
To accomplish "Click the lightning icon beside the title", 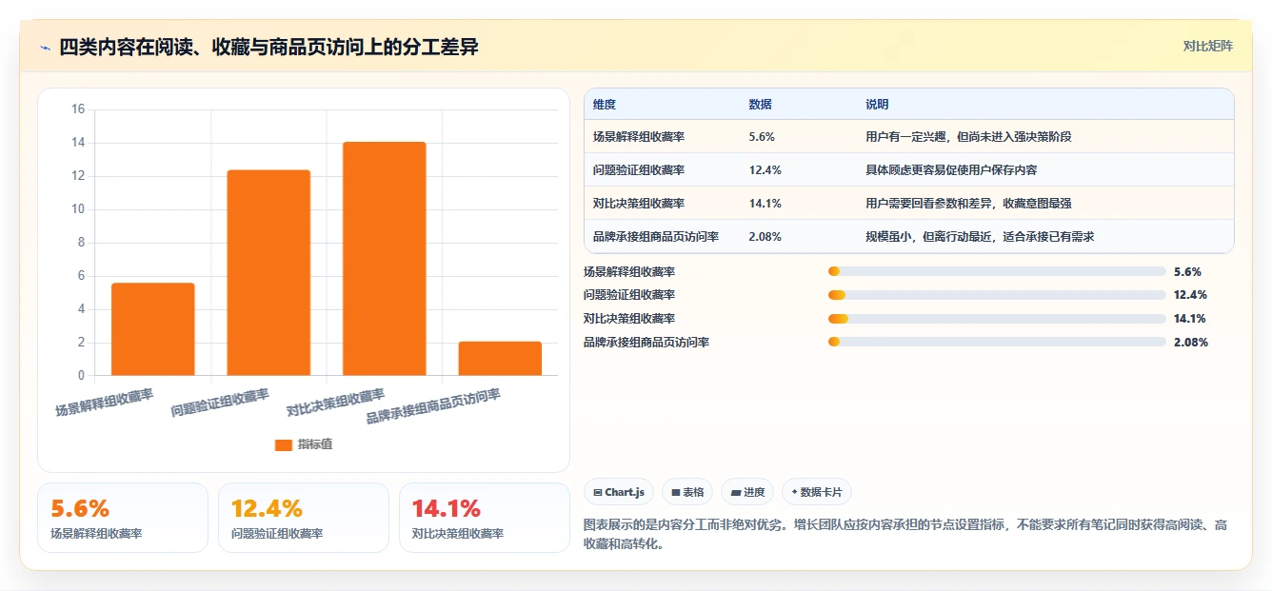I will (45, 47).
